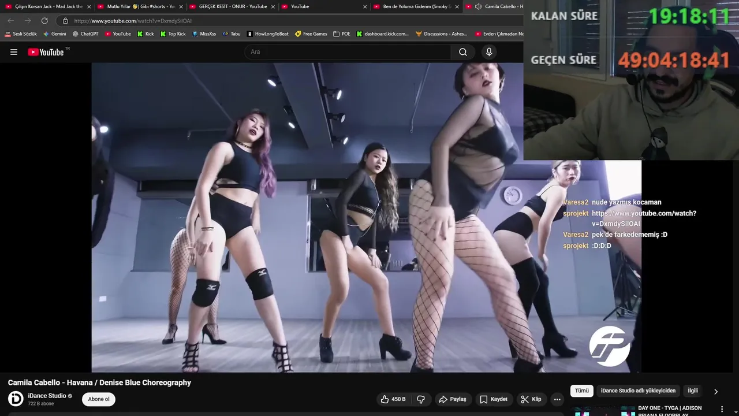Open Free Games bookmark
The image size is (739, 416).
(x=311, y=34)
